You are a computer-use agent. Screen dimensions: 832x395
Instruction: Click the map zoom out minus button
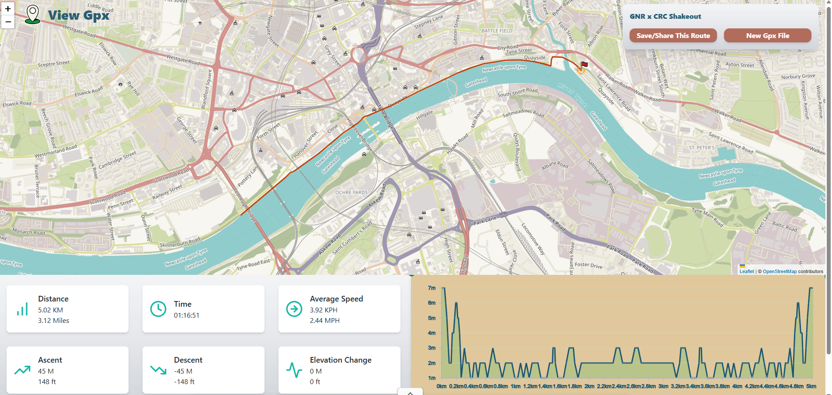click(x=8, y=21)
